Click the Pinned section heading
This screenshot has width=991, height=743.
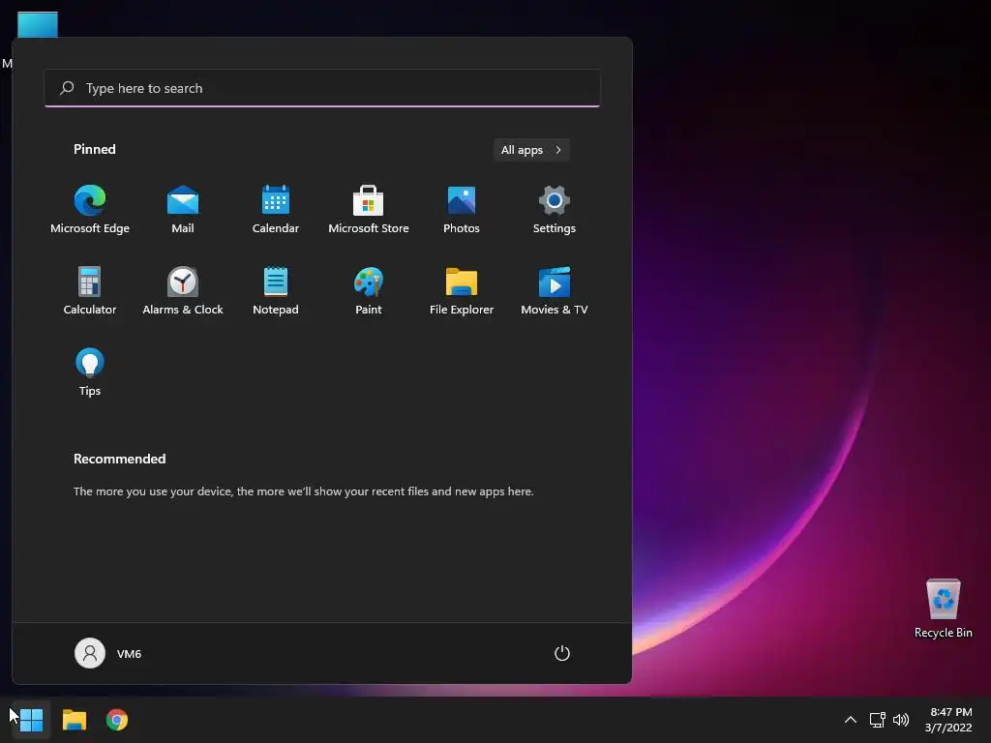point(95,149)
